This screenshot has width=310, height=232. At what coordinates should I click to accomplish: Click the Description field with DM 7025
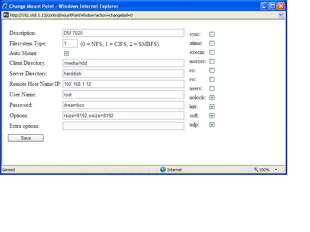[x=123, y=33]
